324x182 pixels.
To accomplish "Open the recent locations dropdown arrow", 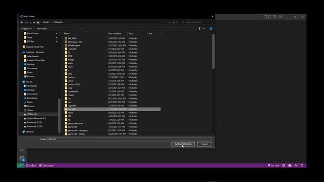I will coord(30,22).
